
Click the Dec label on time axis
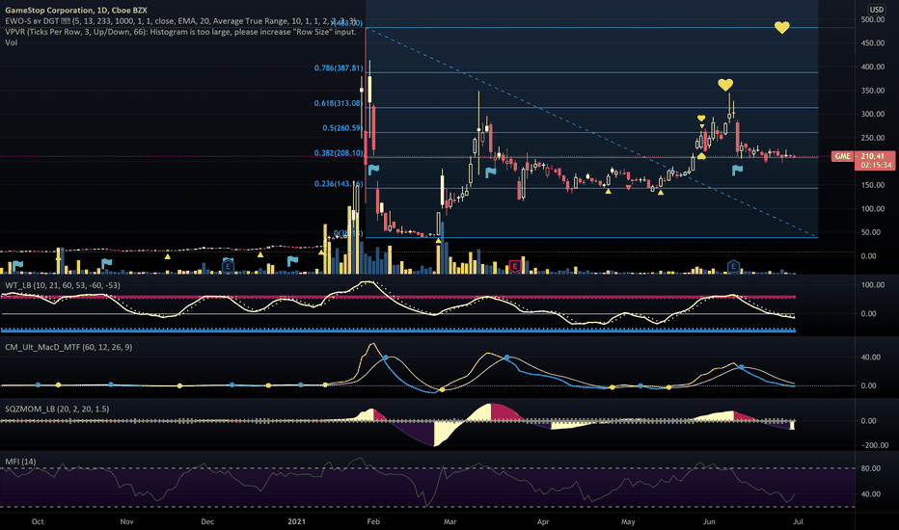207,521
